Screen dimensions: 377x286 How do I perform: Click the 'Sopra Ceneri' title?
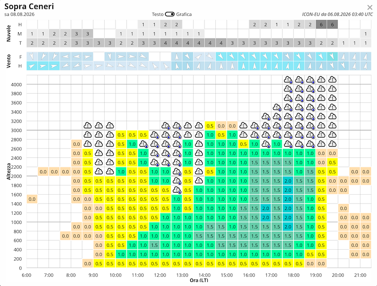point(29,6)
